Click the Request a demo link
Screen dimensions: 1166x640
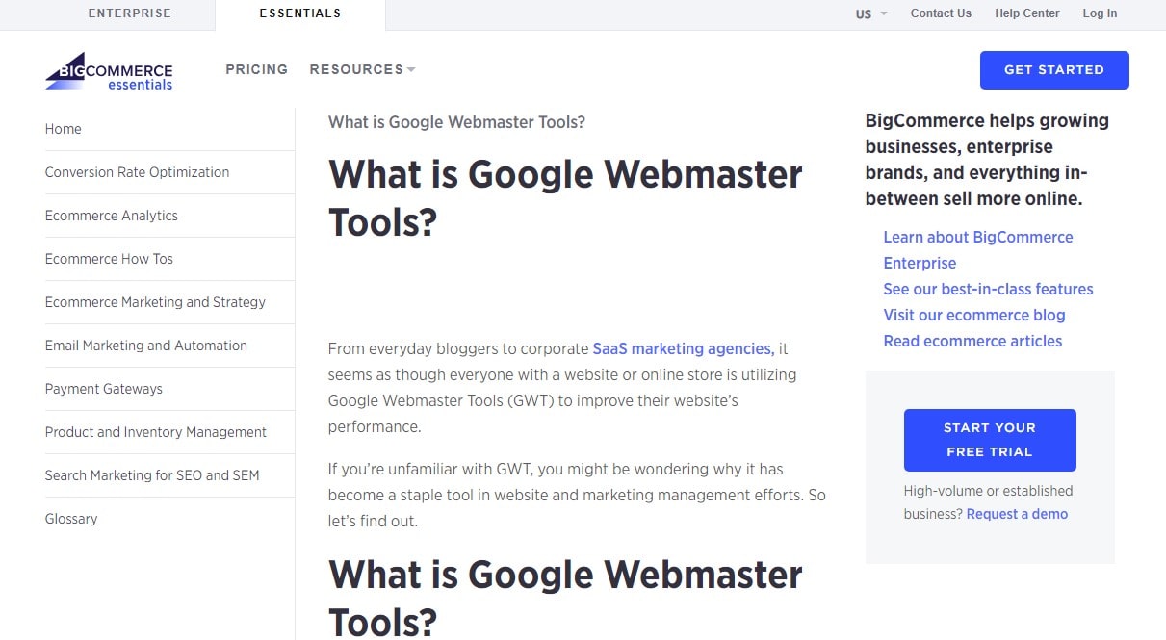[1017, 514]
